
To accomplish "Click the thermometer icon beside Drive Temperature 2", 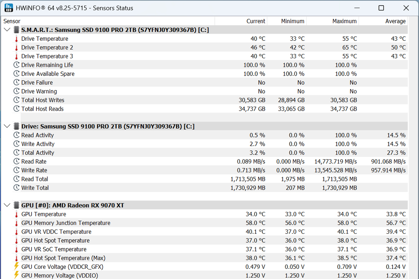I will coord(16,47).
